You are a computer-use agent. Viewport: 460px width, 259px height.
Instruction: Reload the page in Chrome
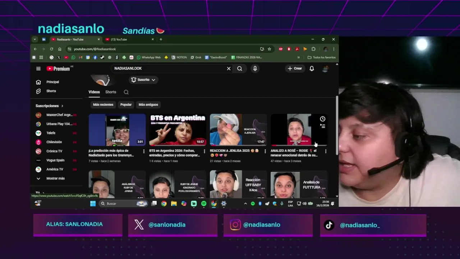(51, 49)
